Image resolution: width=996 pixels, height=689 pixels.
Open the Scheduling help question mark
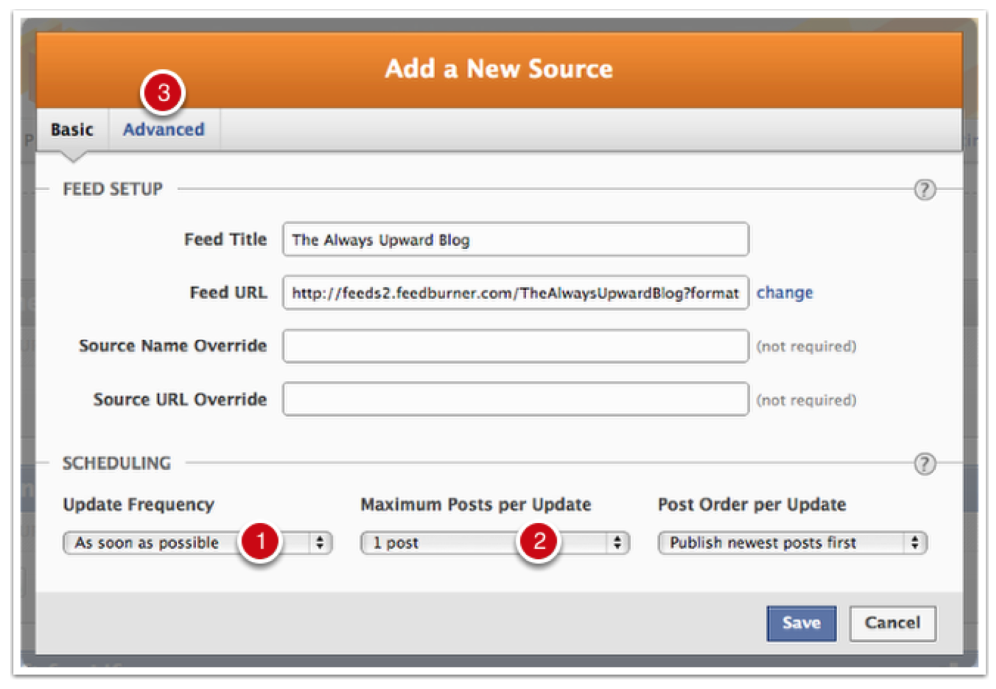(924, 464)
